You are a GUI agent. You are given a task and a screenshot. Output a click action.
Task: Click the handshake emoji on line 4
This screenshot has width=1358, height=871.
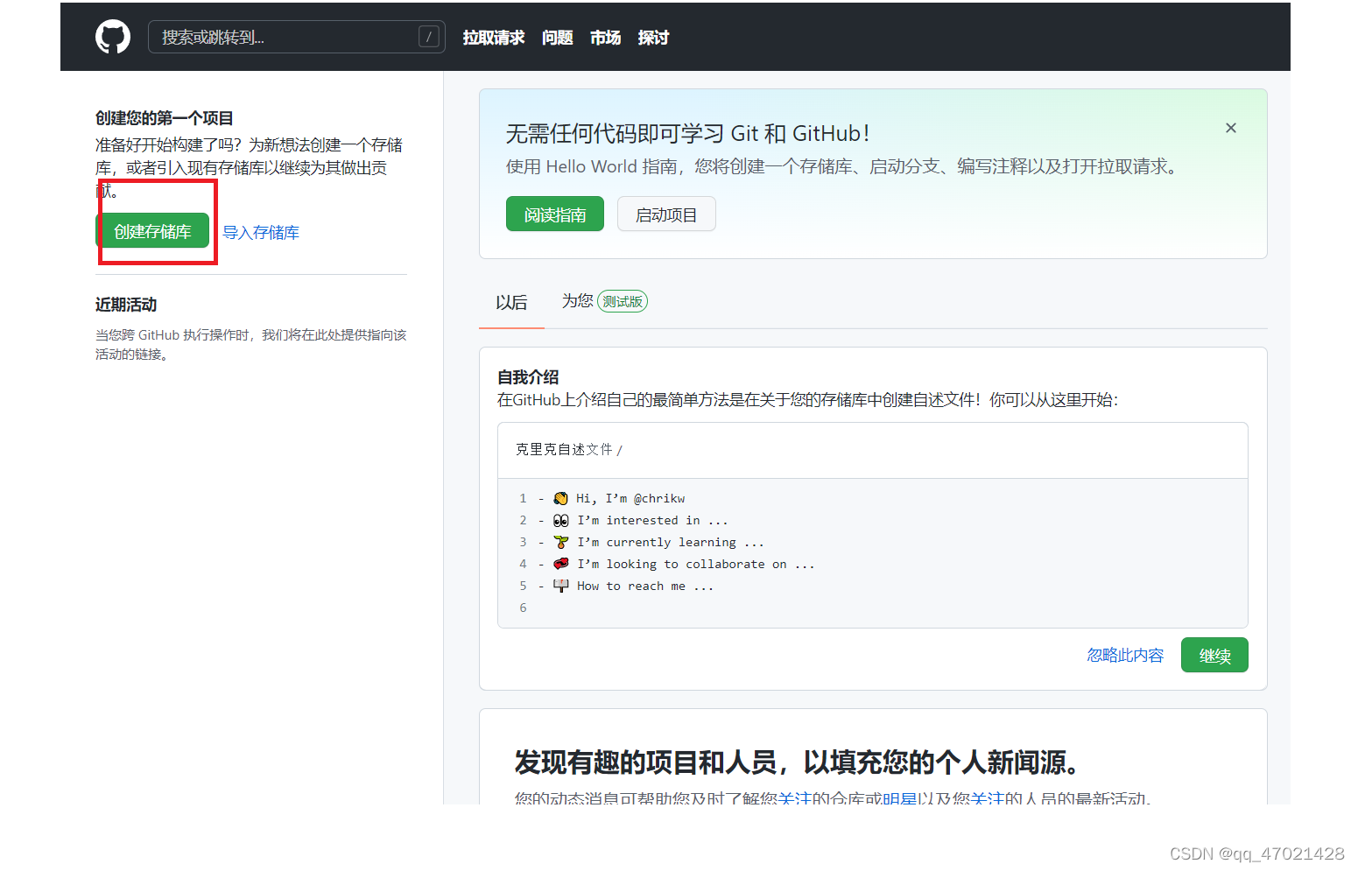pos(560,563)
